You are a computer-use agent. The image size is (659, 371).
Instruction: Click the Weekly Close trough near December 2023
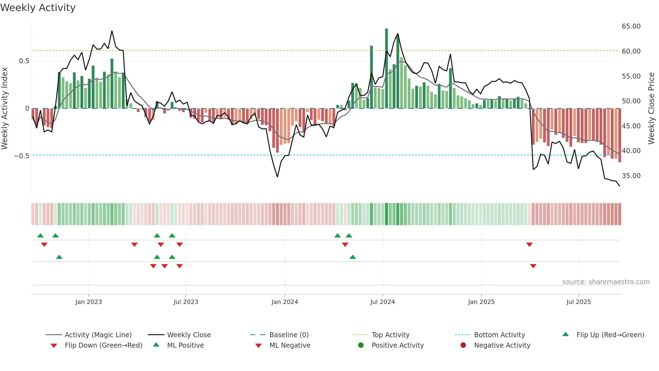277,177
